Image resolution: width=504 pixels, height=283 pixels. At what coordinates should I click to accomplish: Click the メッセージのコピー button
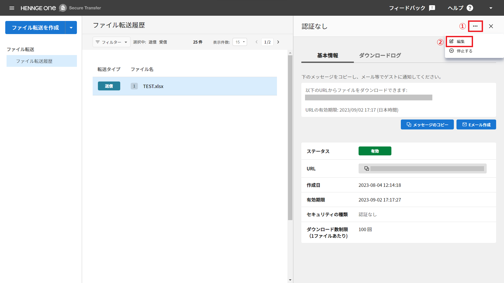[427, 124]
